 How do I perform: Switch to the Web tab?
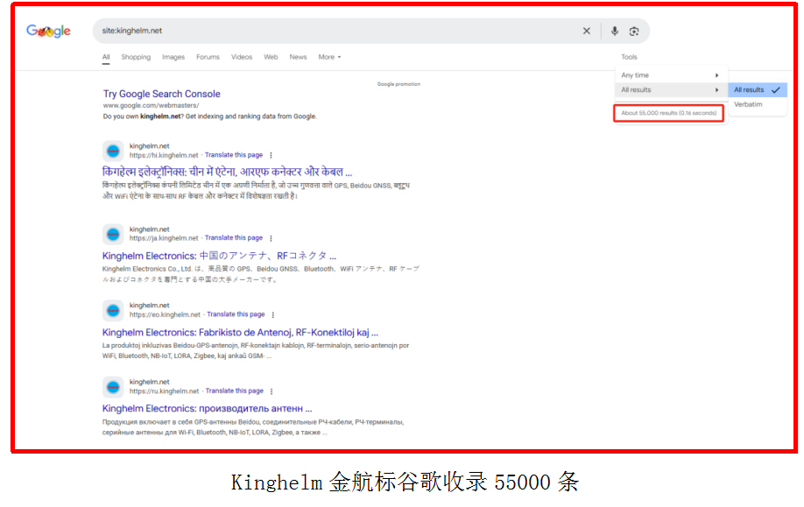(x=271, y=57)
